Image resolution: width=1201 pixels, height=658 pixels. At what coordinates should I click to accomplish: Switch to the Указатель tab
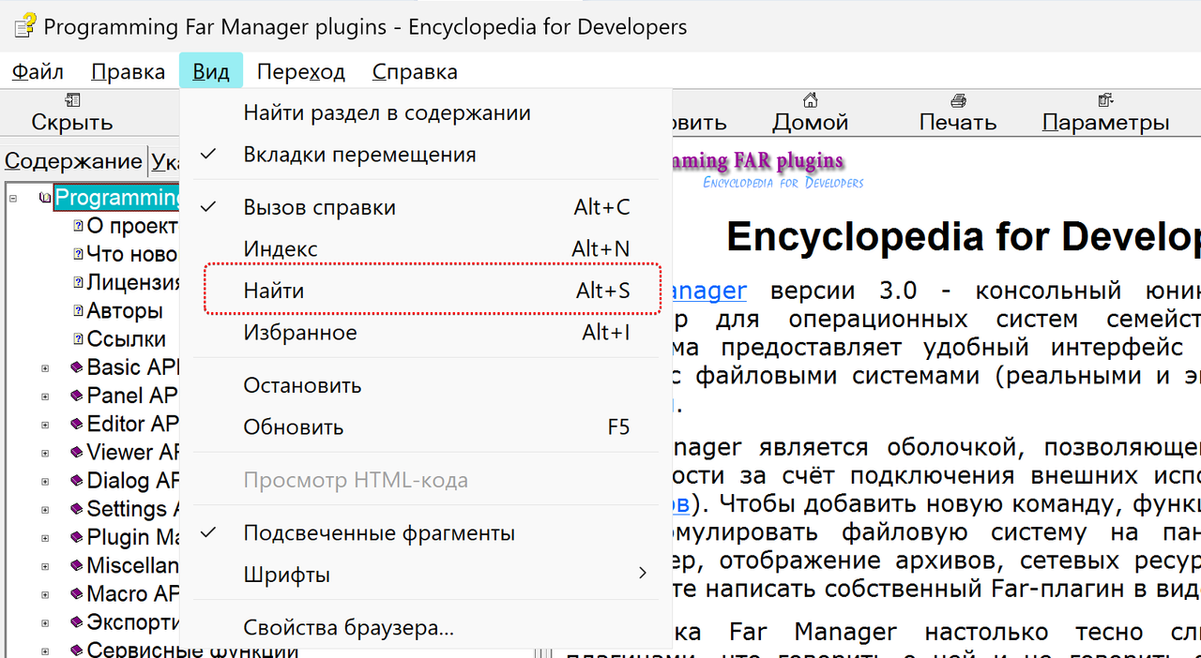tap(164, 162)
